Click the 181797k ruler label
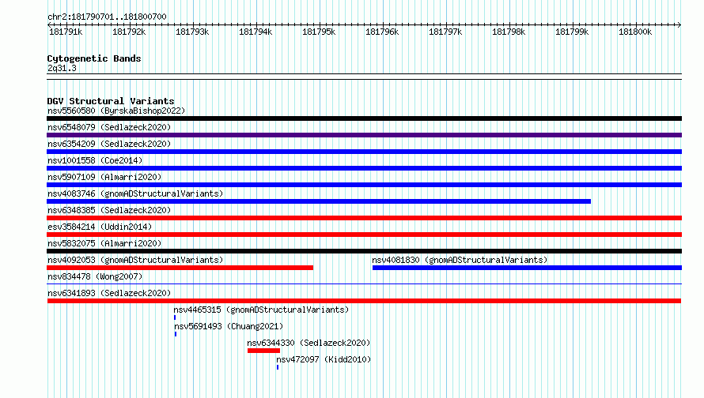704x398 pixels. [445, 32]
